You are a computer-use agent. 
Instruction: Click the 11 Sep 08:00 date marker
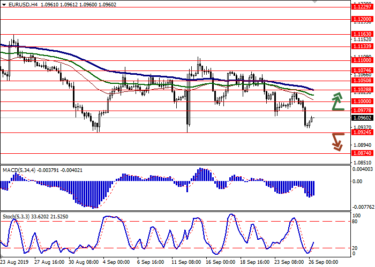(x=186, y=263)
